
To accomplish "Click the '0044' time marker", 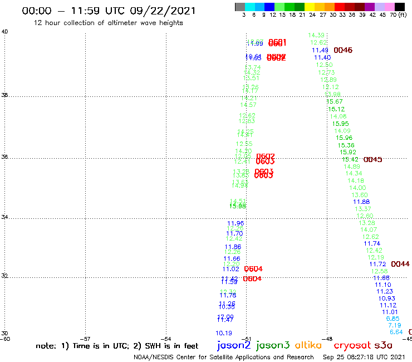I will pyautogui.click(x=400, y=264).
